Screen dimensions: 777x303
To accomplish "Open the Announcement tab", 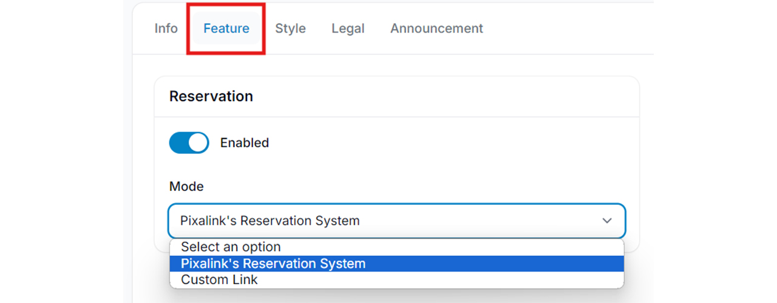I will tap(436, 28).
